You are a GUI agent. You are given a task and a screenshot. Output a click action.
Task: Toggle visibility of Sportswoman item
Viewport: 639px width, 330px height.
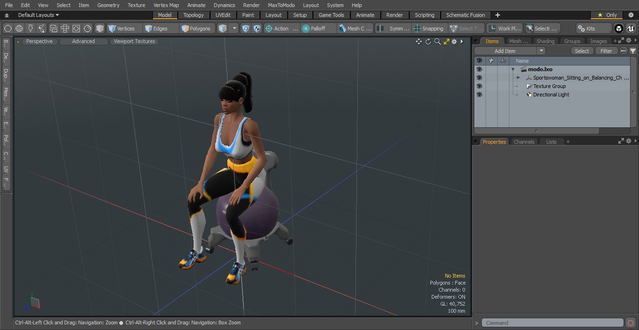point(479,78)
